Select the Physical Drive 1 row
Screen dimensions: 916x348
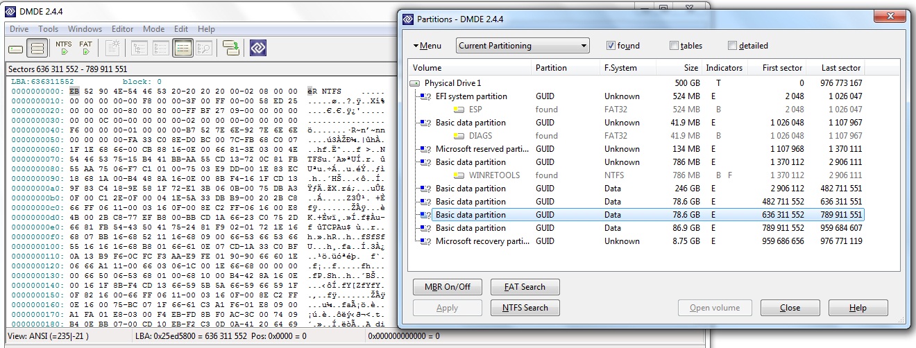coord(636,83)
